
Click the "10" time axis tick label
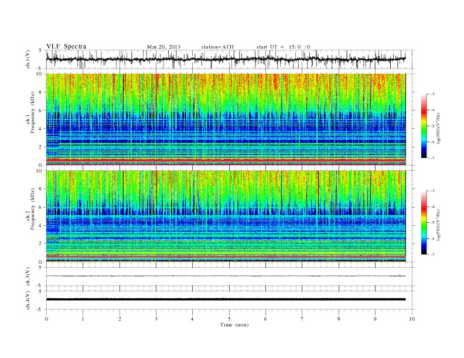[412, 319]
